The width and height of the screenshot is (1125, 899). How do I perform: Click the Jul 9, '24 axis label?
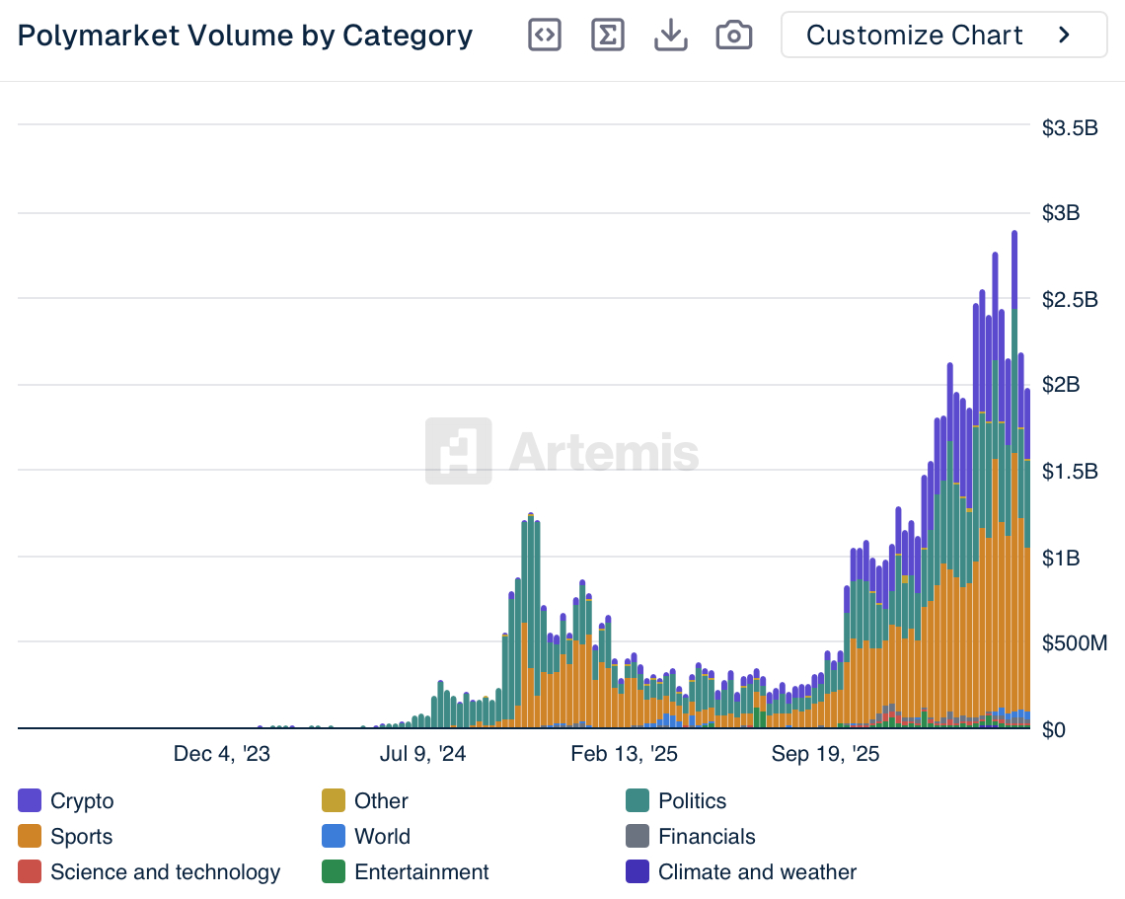[x=422, y=755]
